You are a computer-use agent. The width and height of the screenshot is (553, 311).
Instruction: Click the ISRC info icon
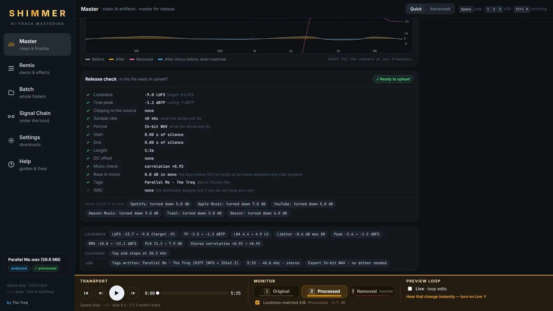click(x=88, y=190)
